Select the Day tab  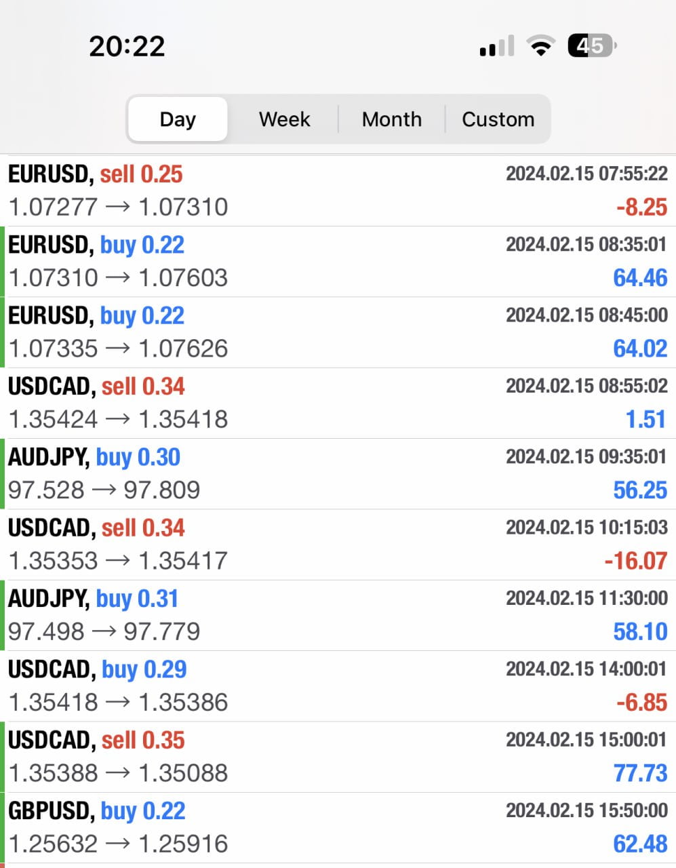tap(178, 119)
